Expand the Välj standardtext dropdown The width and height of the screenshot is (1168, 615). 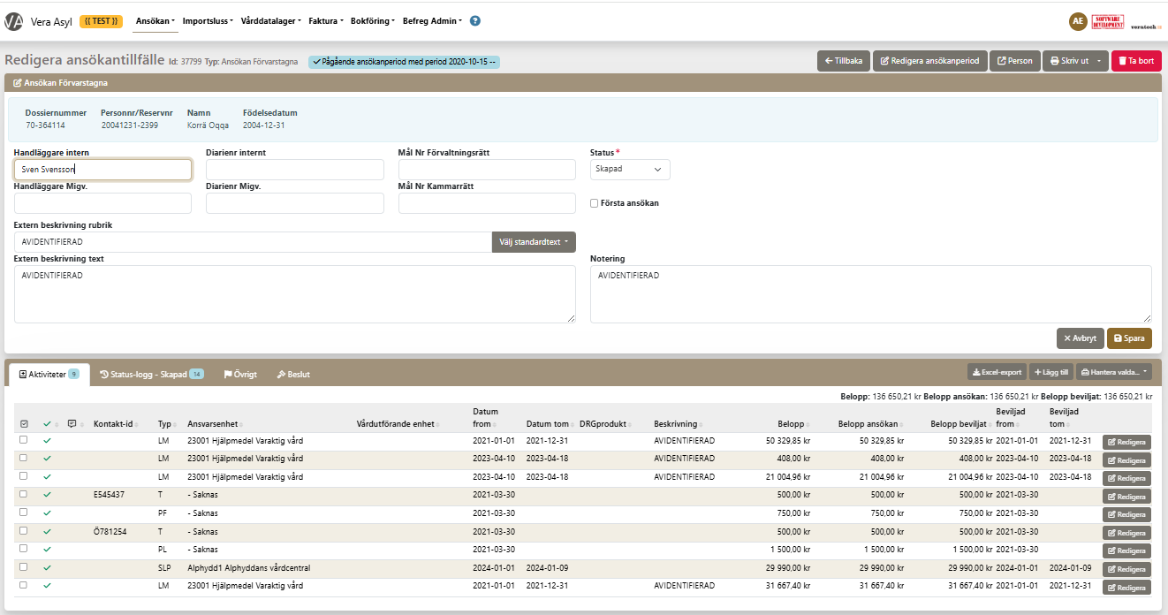click(x=534, y=242)
